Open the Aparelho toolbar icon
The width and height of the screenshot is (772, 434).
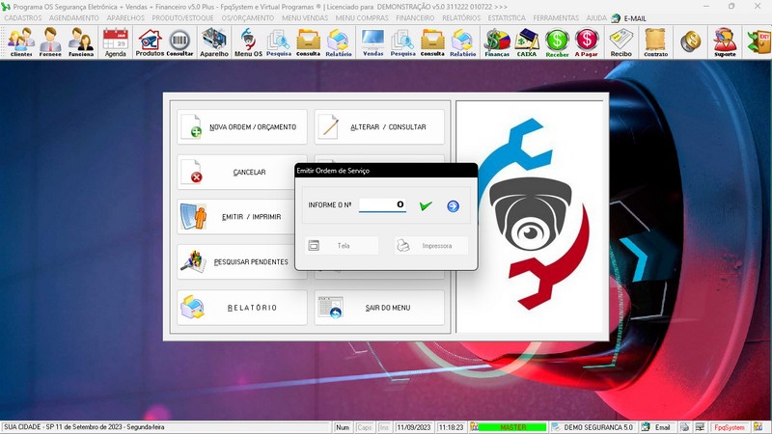(x=214, y=41)
